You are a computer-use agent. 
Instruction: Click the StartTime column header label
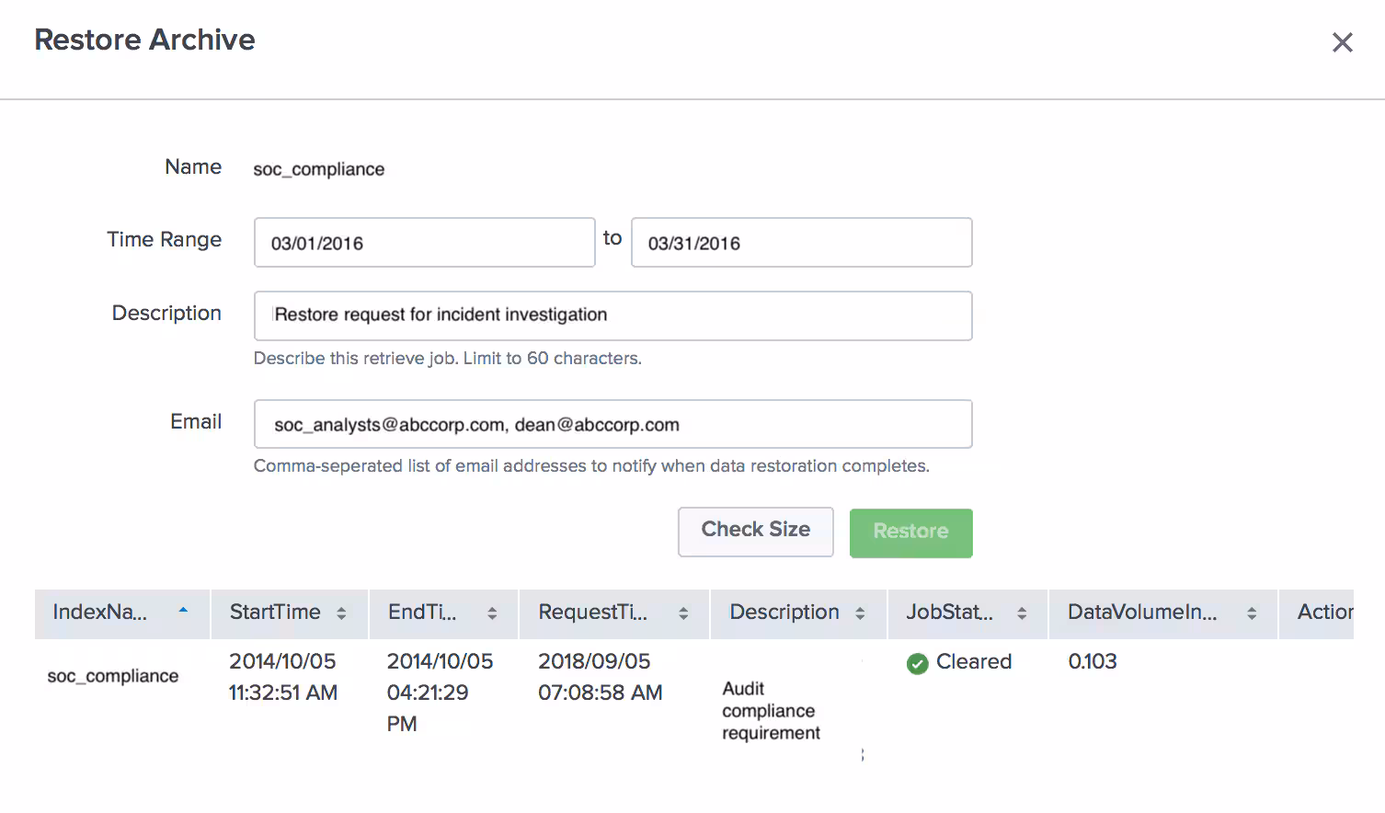pyautogui.click(x=275, y=613)
